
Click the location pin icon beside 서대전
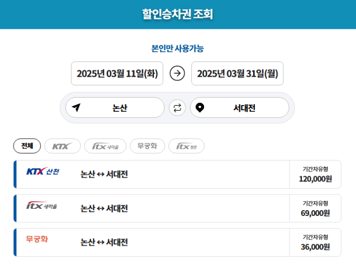(x=200, y=108)
